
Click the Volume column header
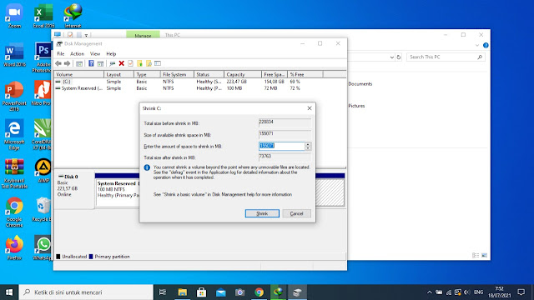(79, 74)
